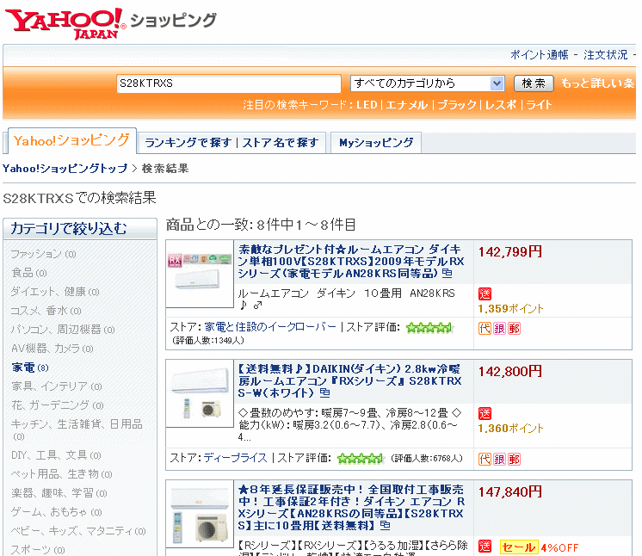This screenshot has height=556, width=642.
Task: Open the third product thumbnail with outdoor unit
Action: [x=200, y=514]
